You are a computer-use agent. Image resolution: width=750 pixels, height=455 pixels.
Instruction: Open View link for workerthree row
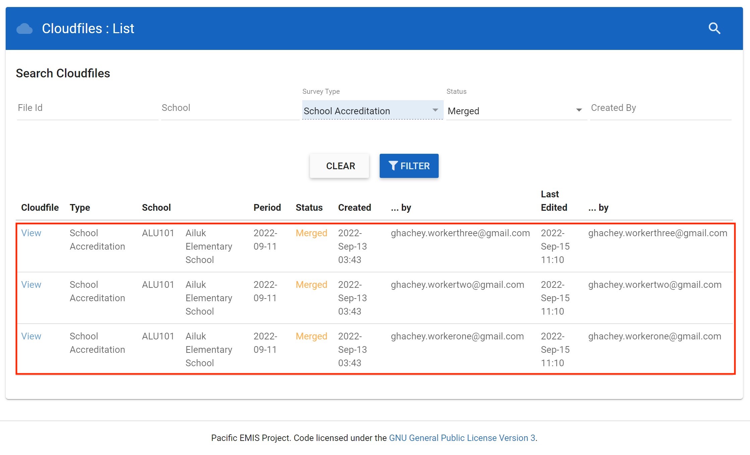(31, 233)
